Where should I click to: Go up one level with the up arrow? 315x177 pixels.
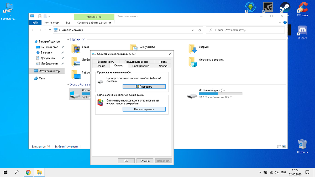(x=50, y=30)
